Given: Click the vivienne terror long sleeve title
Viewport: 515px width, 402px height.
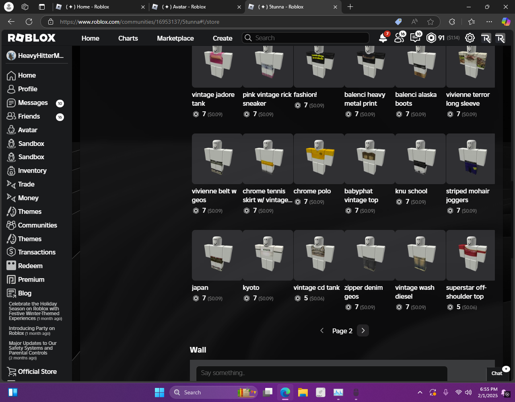Looking at the screenshot, I should pyautogui.click(x=468, y=99).
